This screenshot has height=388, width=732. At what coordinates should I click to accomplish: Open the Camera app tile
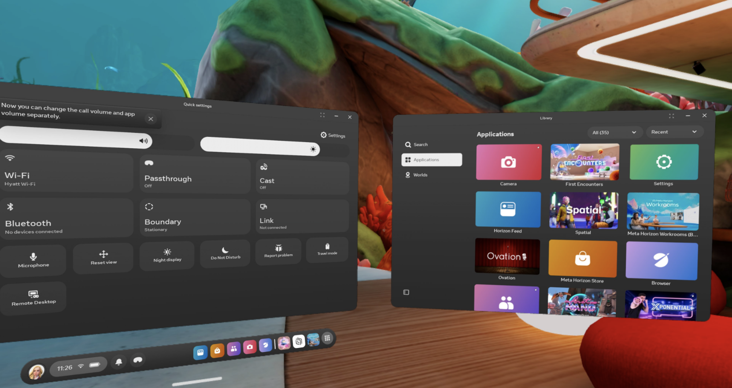pyautogui.click(x=508, y=162)
